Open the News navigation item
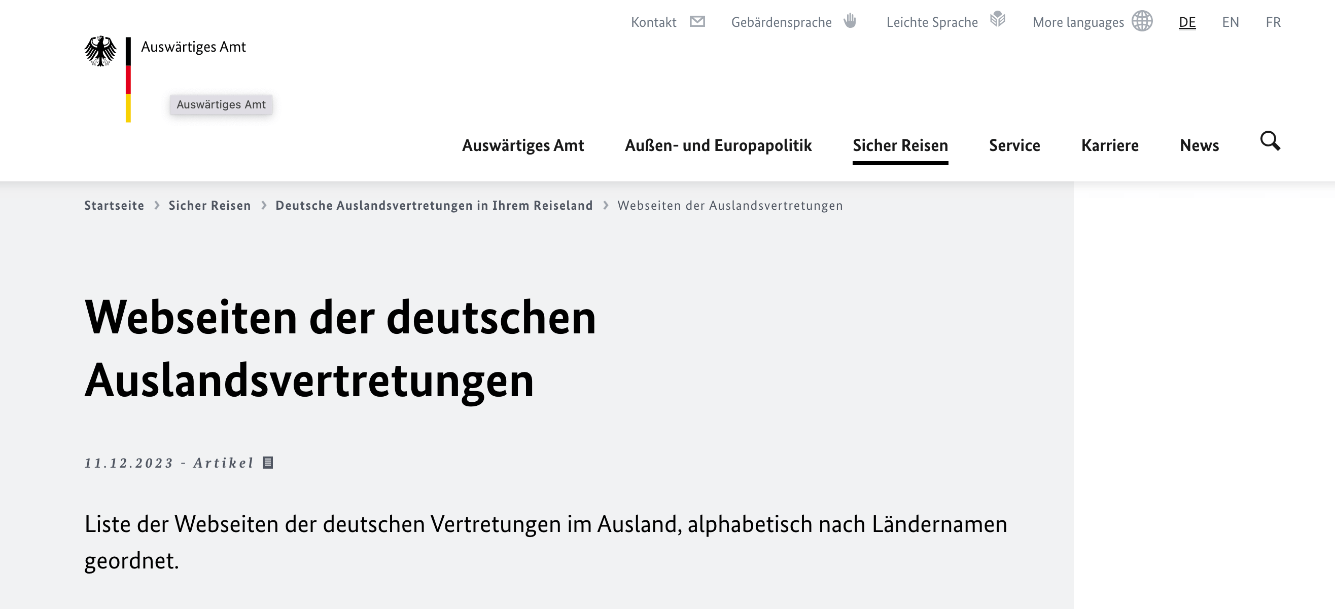1335x609 pixels. click(1199, 145)
